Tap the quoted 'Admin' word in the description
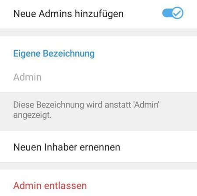The width and height of the screenshot is (197, 196). (x=146, y=105)
